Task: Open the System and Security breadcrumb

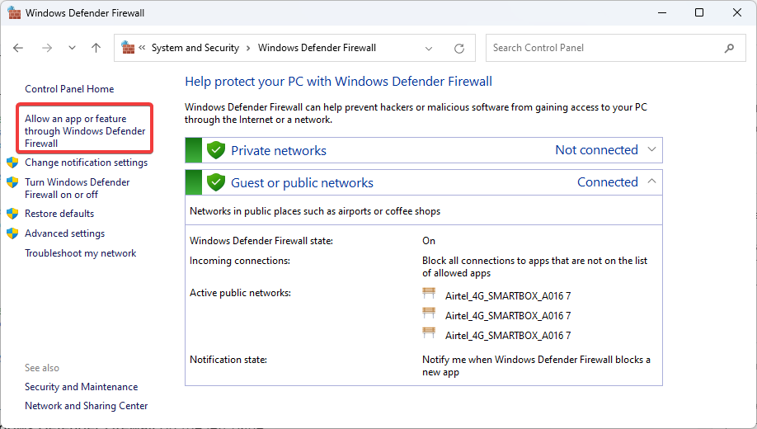Action: (x=195, y=48)
